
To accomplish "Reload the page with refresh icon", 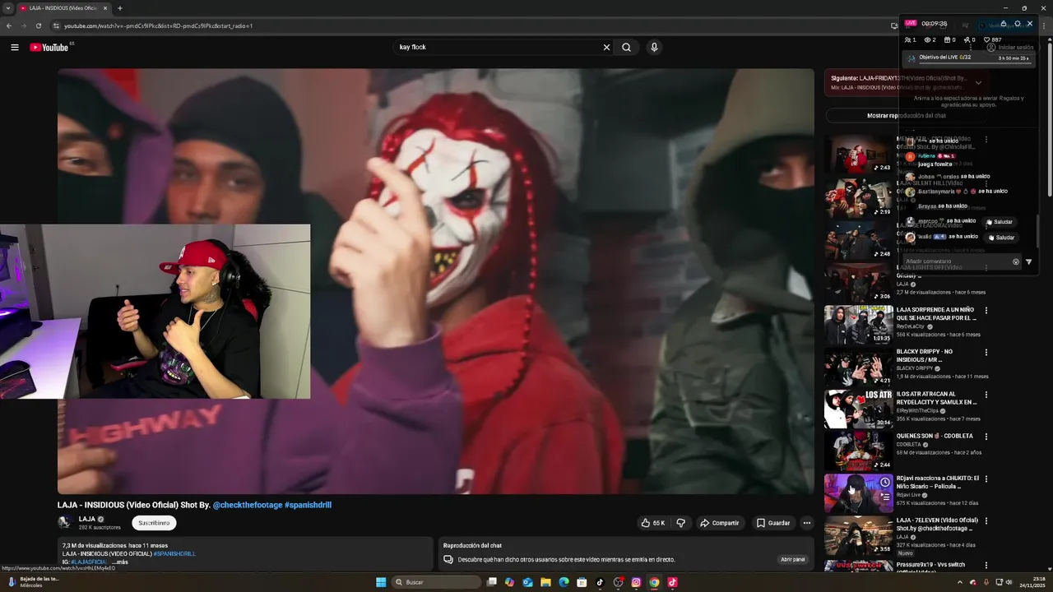I will tap(39, 25).
